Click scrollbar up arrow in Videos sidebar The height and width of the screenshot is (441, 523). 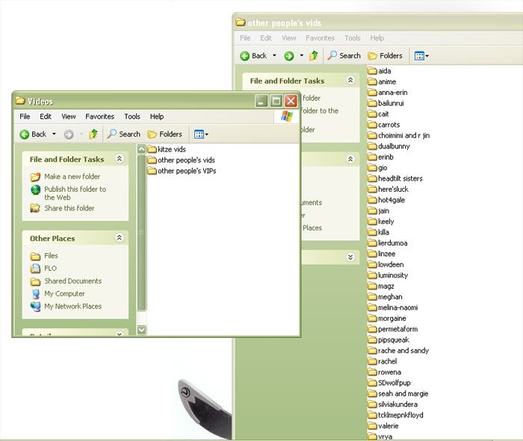(x=141, y=149)
